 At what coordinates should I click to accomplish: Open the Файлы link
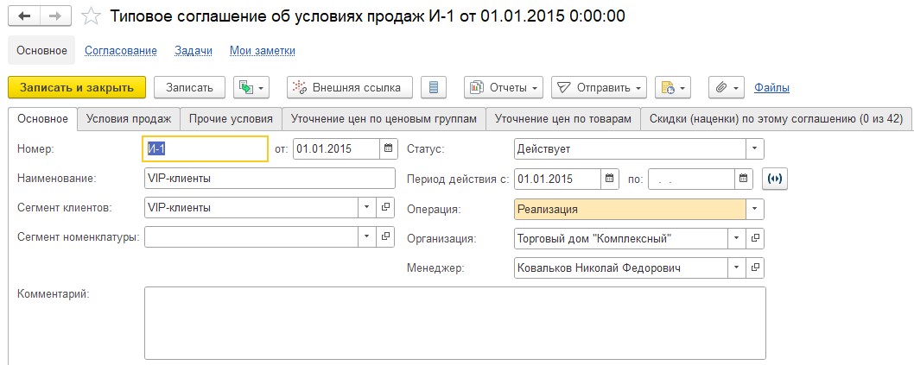pos(771,87)
